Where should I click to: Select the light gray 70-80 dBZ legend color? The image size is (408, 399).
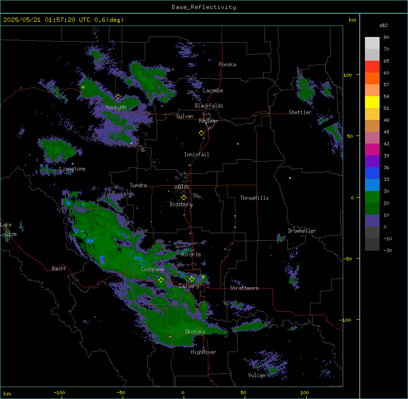[372, 43]
